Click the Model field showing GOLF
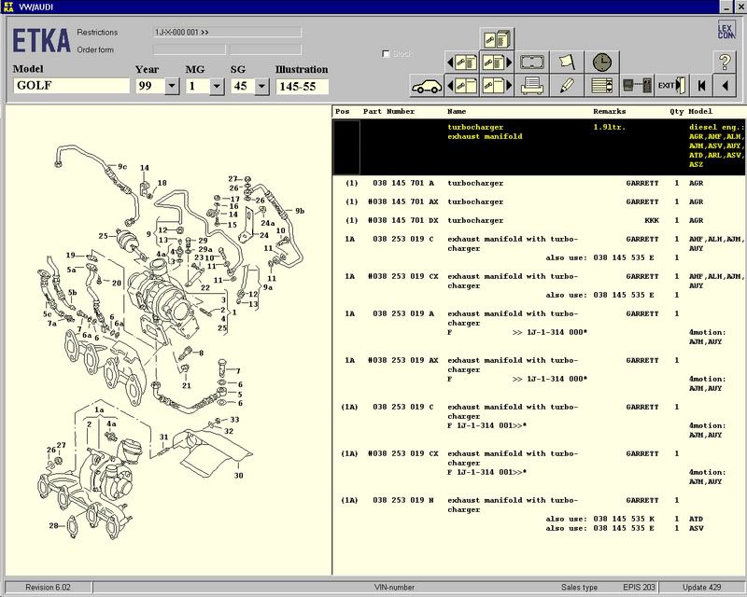 click(x=72, y=86)
